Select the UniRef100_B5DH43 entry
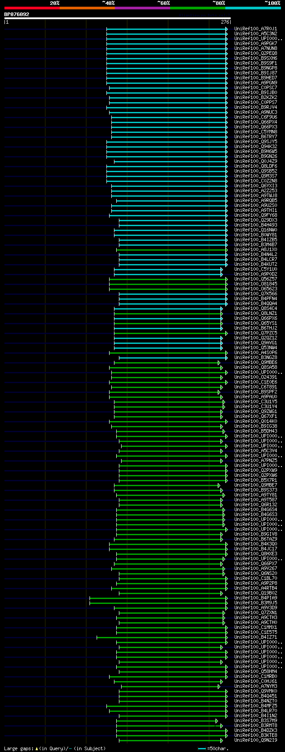 pos(256,431)
